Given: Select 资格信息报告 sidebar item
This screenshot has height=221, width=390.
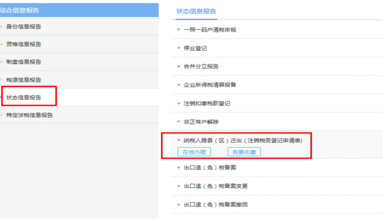Looking at the screenshot, I should tap(24, 44).
